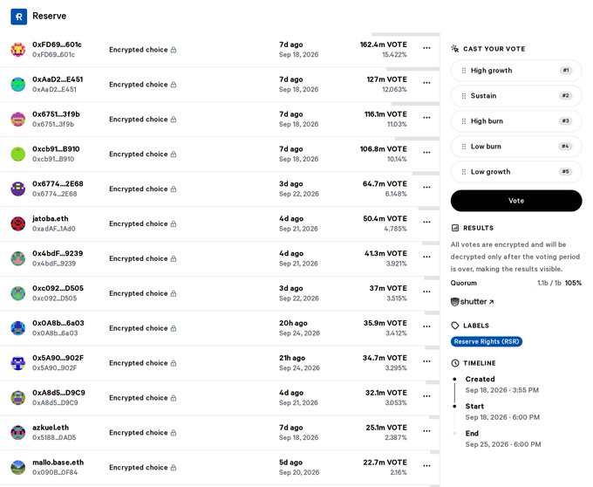The width and height of the screenshot is (593, 487).
Task: Click drag handle icon for High growth
Action: point(464,71)
